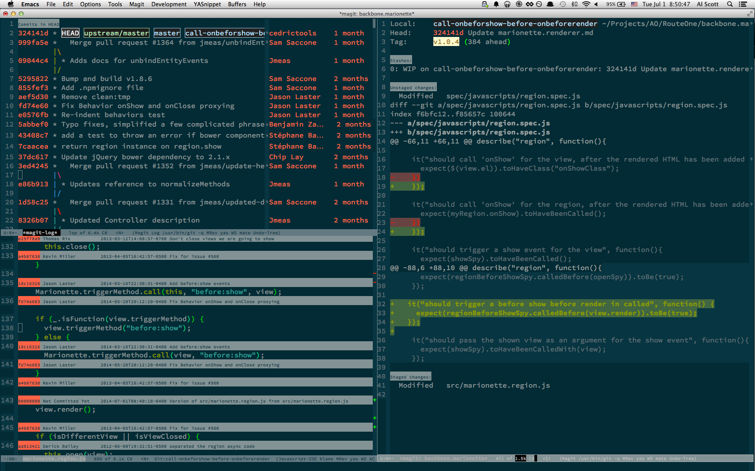The width and height of the screenshot is (755, 471).
Task: Open the Time Machine menu bar icon
Action: click(x=563, y=4)
